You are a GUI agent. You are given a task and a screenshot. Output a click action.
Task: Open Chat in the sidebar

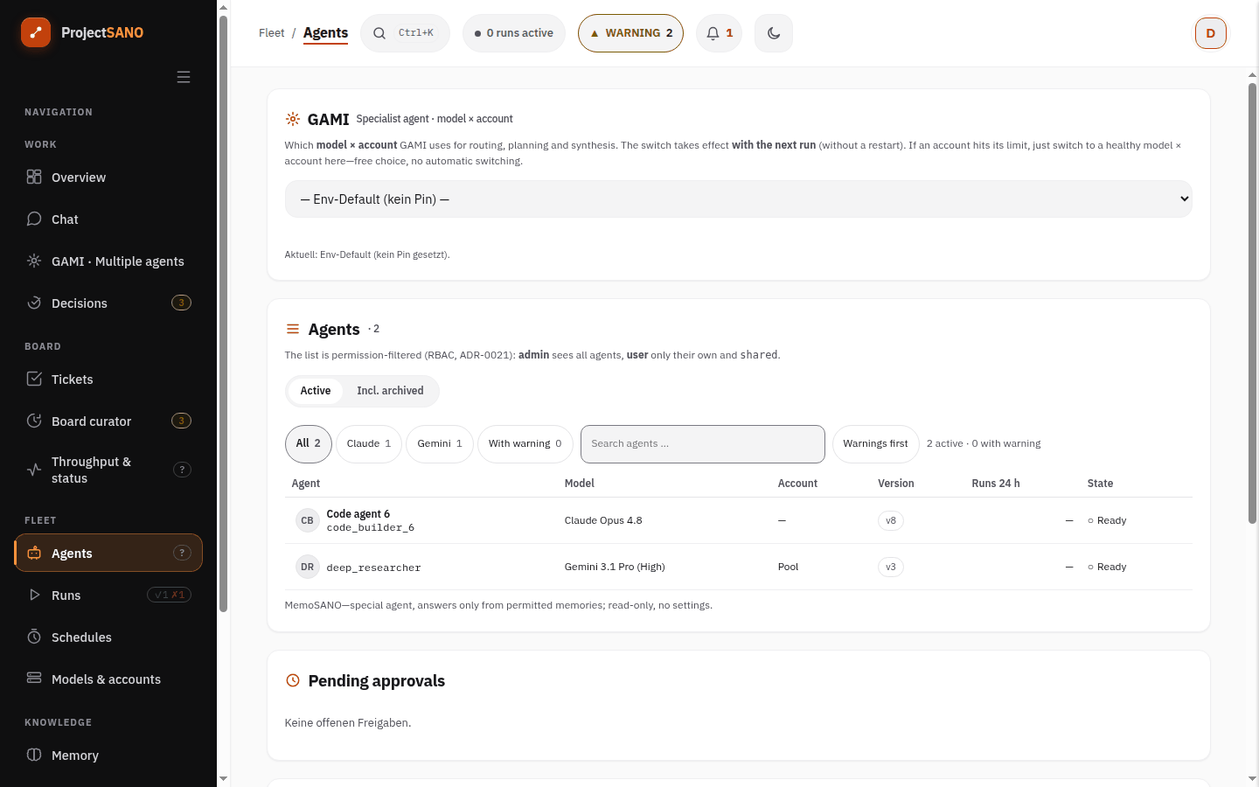[108, 219]
